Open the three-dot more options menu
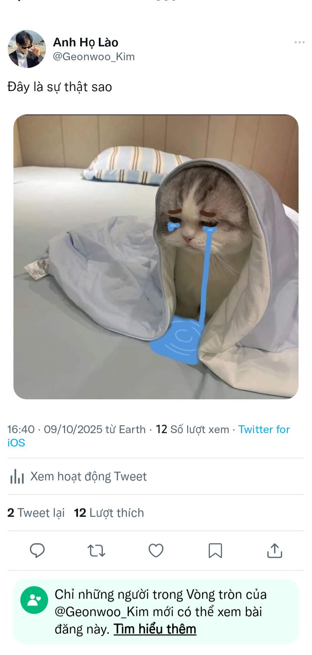Viewport: 312px width, 655px height. [x=299, y=42]
